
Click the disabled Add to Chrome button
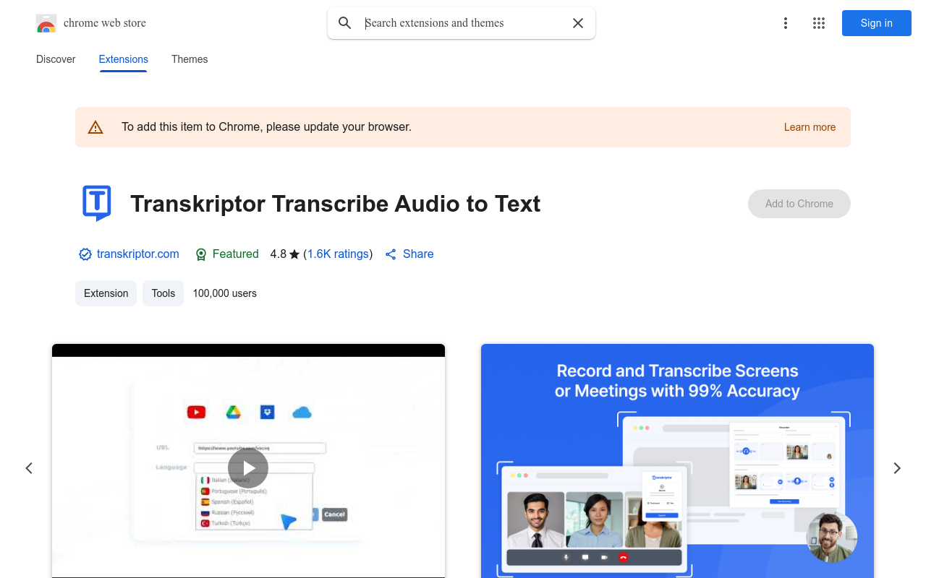point(799,204)
